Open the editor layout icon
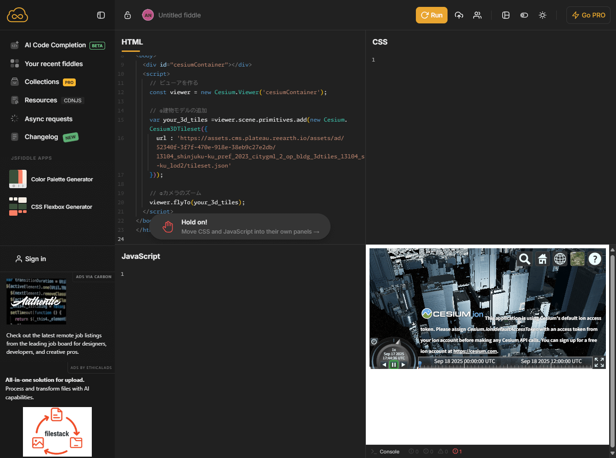This screenshot has height=458, width=616. pyautogui.click(x=506, y=15)
